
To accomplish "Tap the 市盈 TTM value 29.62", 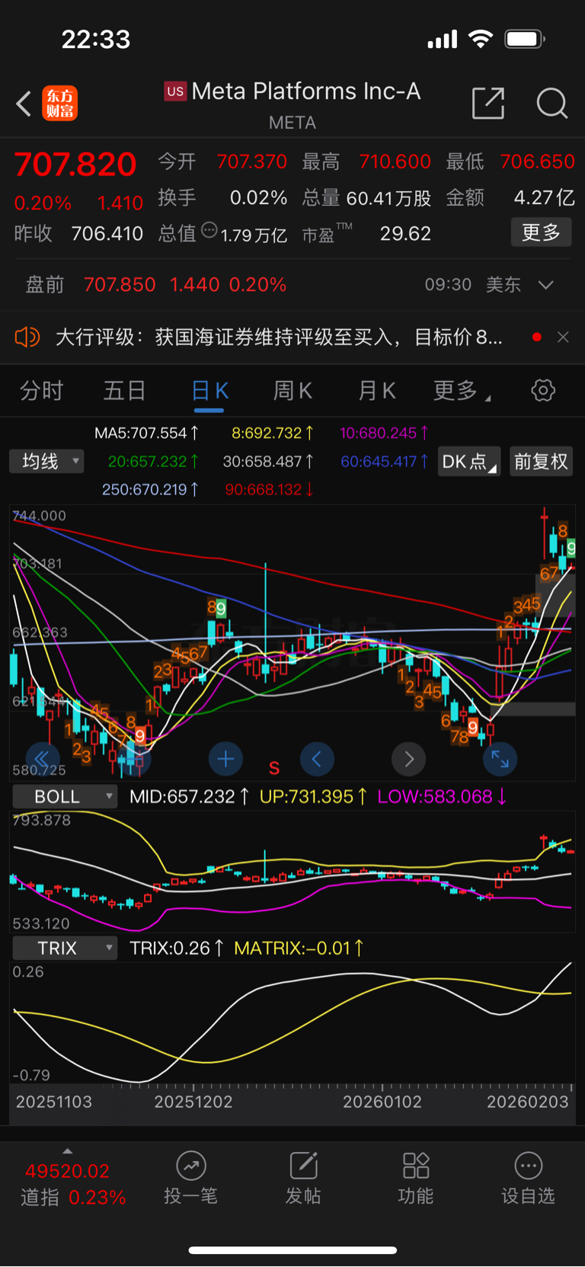I will pyautogui.click(x=405, y=234).
